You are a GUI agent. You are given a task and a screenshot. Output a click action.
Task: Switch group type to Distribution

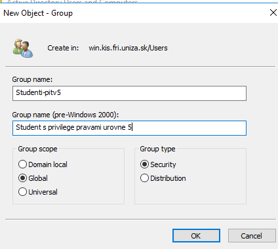(x=163, y=178)
